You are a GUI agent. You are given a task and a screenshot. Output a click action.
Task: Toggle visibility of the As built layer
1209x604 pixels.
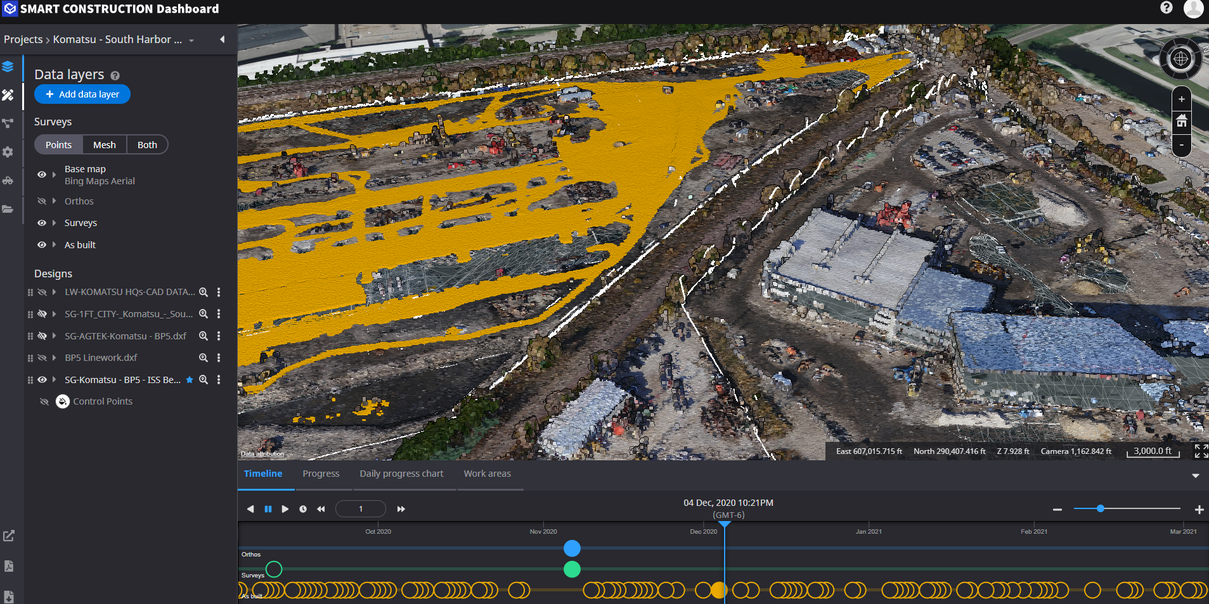pos(41,244)
